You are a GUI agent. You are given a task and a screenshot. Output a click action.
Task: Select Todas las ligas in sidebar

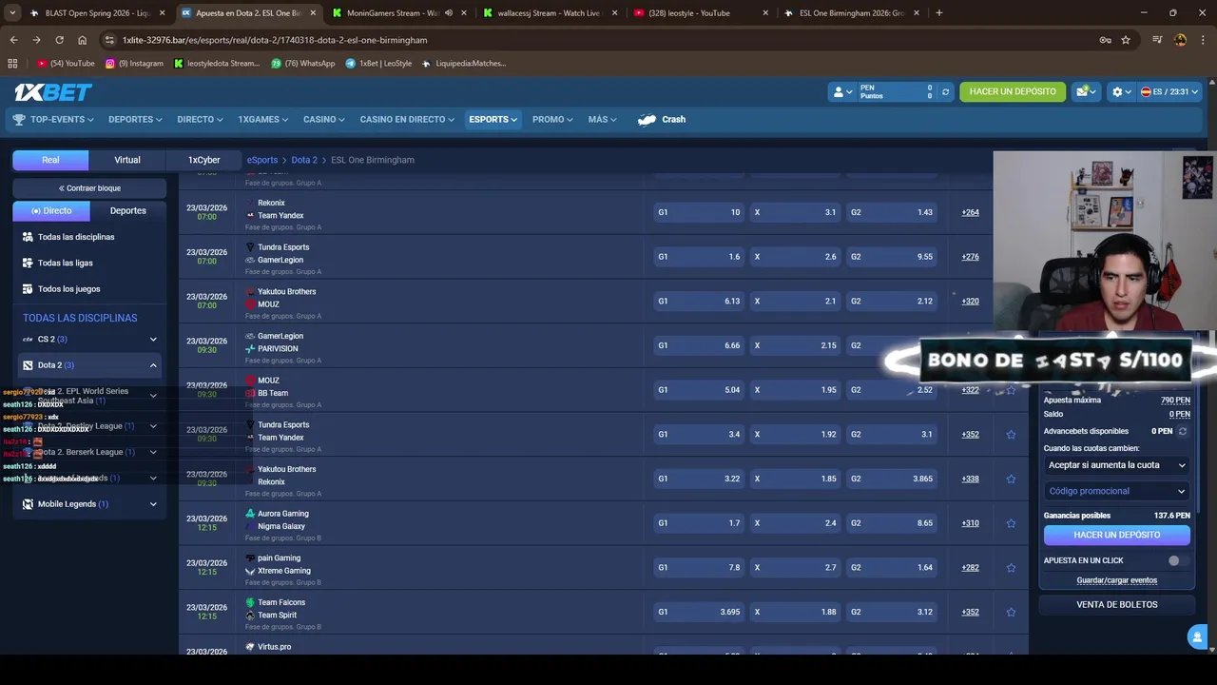65,263
